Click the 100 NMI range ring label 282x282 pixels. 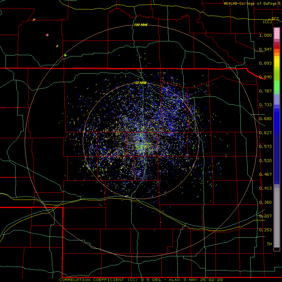[141, 25]
